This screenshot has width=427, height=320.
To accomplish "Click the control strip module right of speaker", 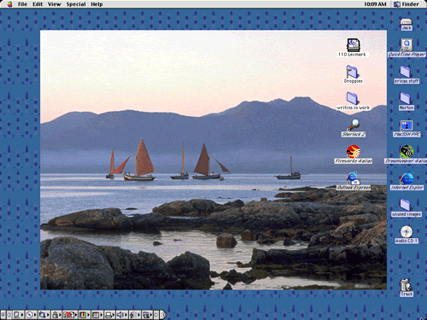I will tap(135, 314).
